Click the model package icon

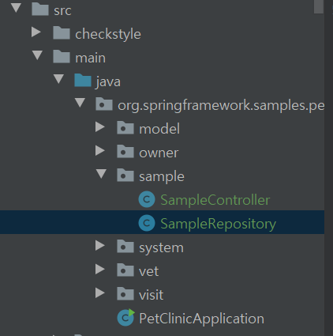click(125, 128)
